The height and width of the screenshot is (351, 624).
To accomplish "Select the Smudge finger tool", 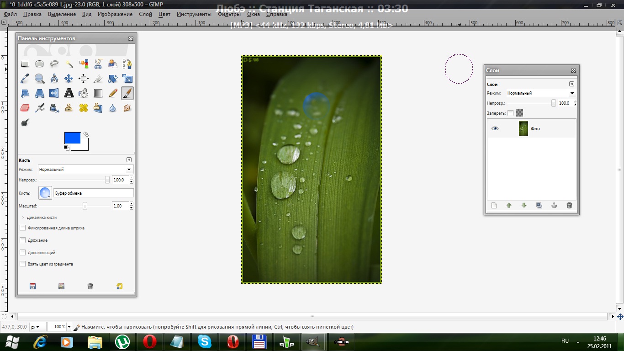I will [x=127, y=108].
